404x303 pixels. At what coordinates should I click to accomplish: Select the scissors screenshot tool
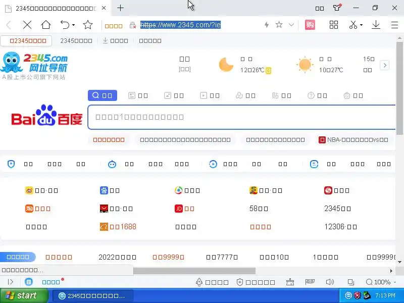click(353, 25)
